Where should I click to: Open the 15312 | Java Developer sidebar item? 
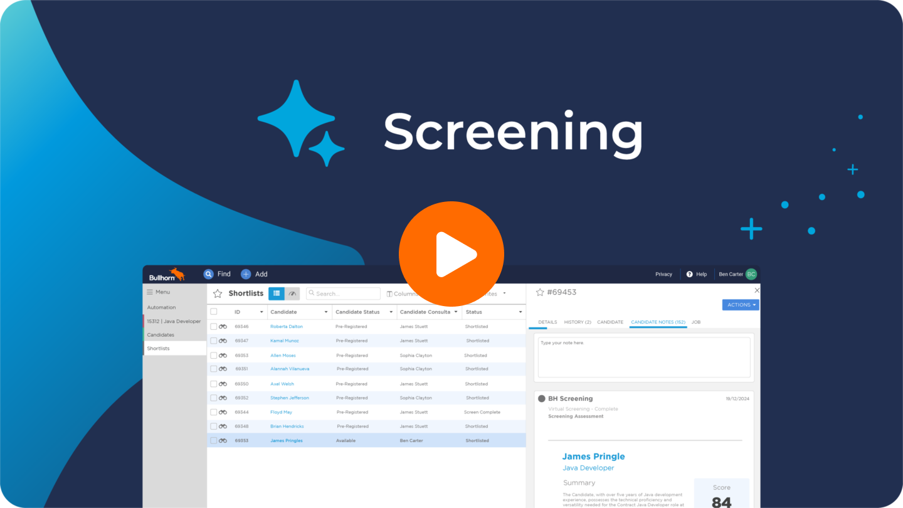point(175,321)
